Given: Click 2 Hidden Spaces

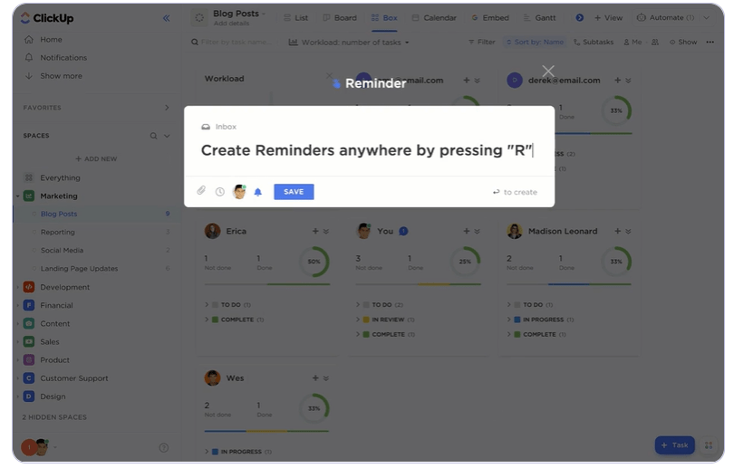Looking at the screenshot, I should click(54, 417).
